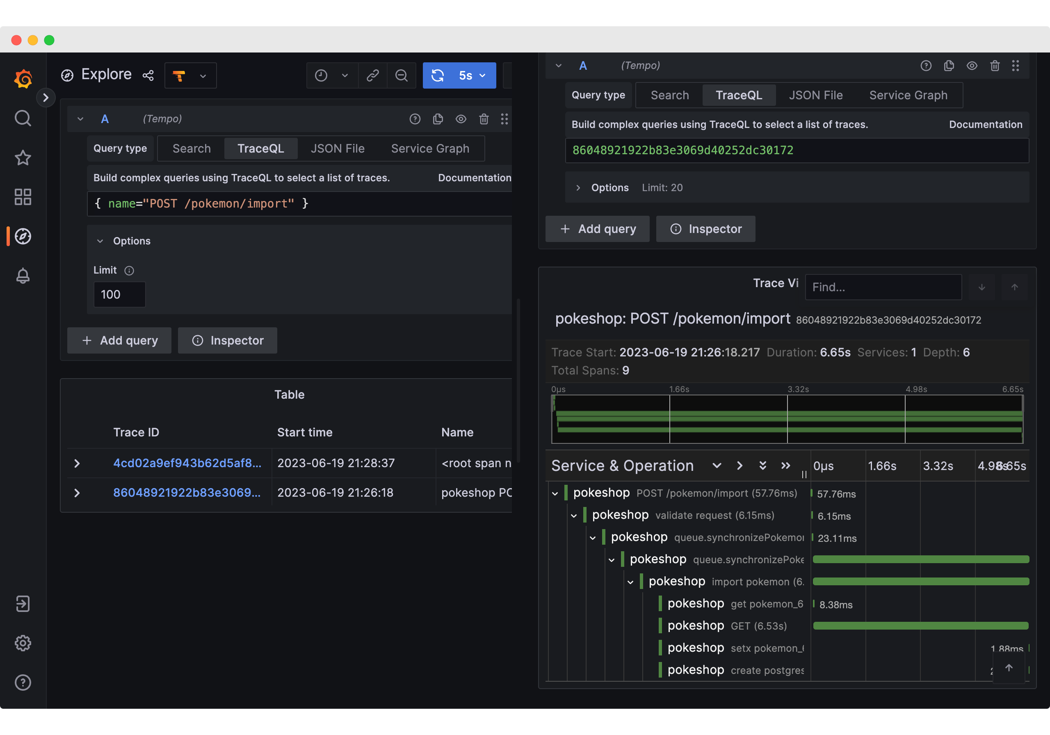1050x735 pixels.
Task: Open the time range picker clock
Action: (332, 75)
